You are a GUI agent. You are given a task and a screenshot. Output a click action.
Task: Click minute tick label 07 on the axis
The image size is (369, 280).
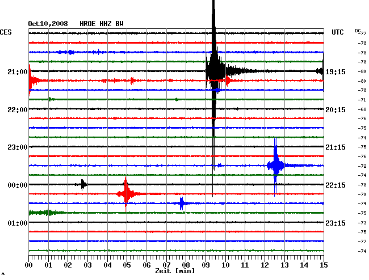click(166, 265)
